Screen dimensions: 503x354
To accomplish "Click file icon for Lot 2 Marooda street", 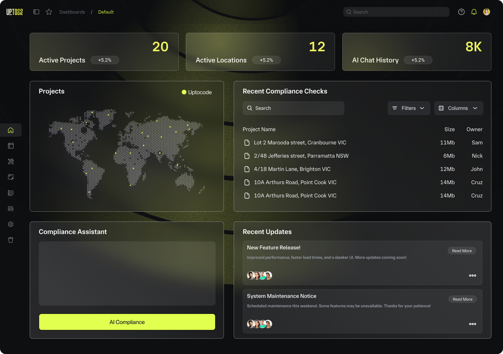I will coord(247,143).
